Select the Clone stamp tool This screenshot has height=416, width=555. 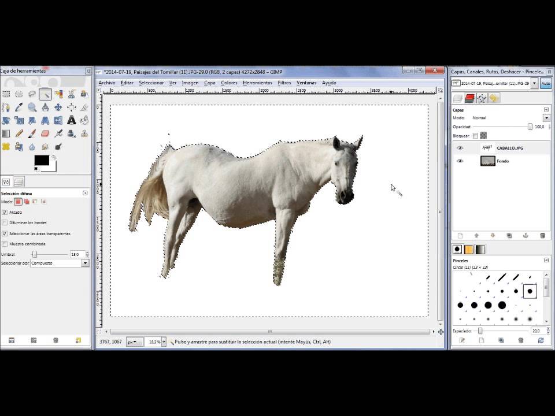coord(84,133)
